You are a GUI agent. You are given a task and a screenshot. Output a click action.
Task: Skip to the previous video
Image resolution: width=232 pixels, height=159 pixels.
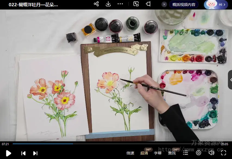23,153
